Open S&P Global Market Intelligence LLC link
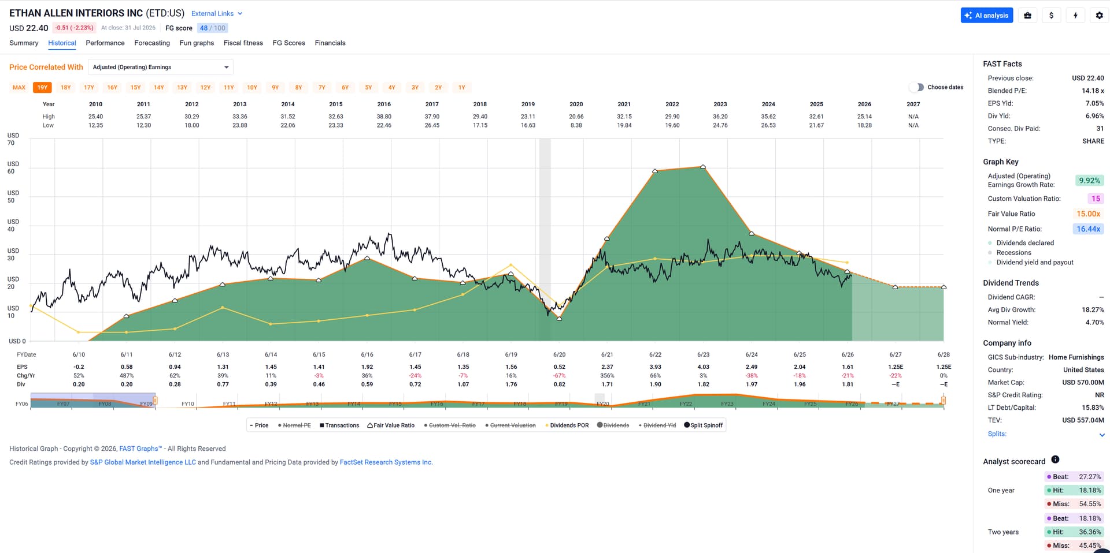Image resolution: width=1110 pixels, height=553 pixels. point(143,462)
